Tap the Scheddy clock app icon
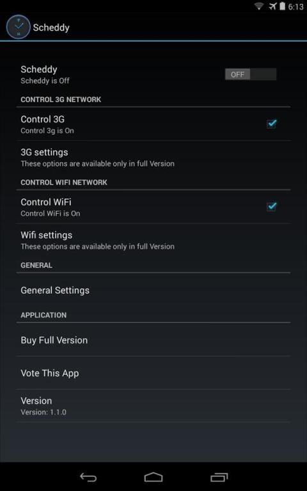 18,27
